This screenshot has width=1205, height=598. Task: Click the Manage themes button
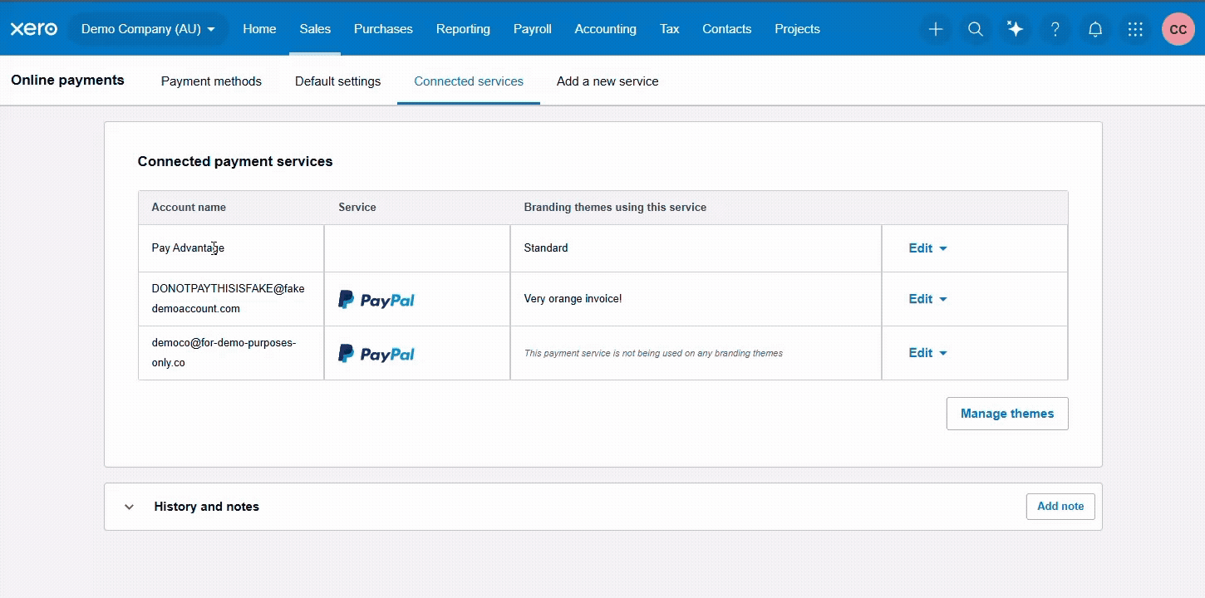point(1006,414)
